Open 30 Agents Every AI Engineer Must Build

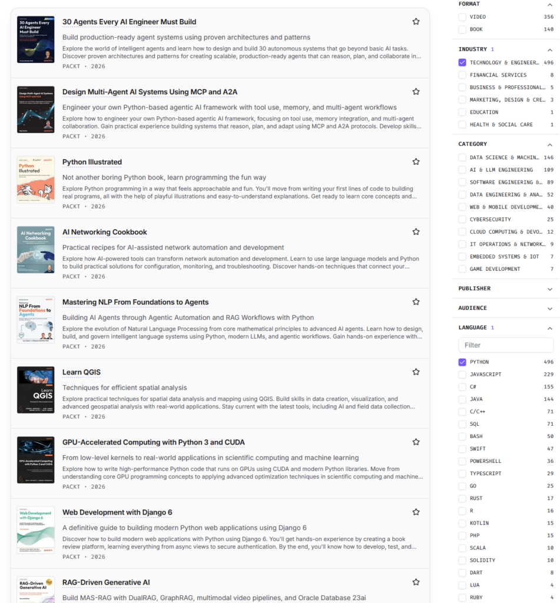(129, 22)
